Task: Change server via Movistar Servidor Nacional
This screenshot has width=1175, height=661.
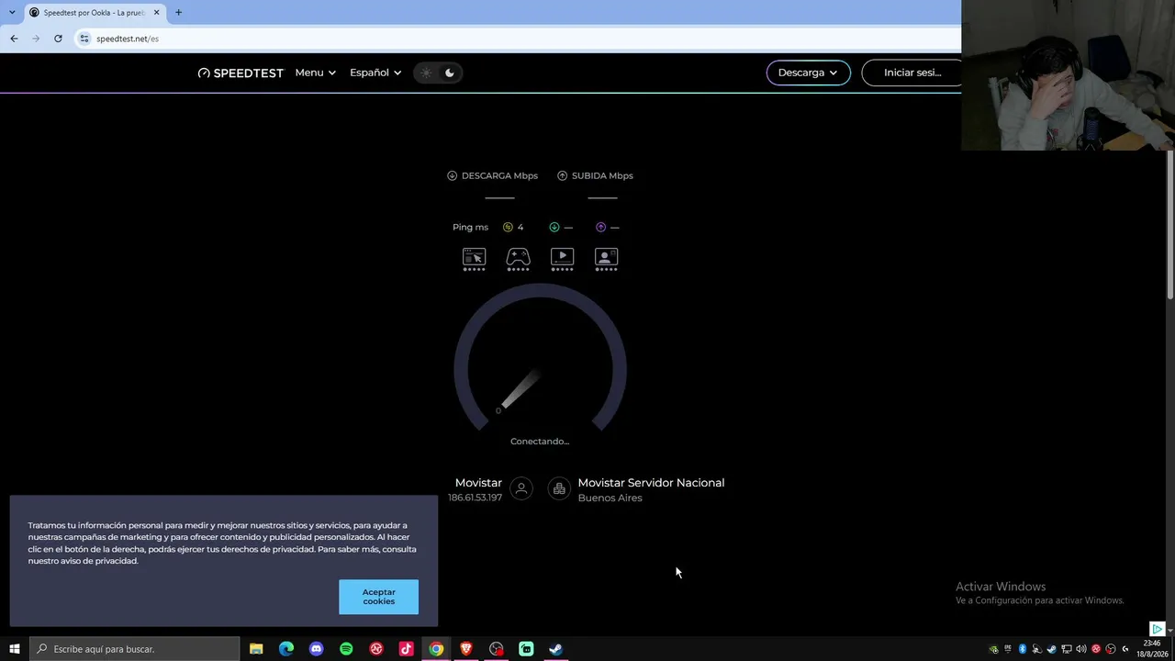Action: [x=651, y=483]
